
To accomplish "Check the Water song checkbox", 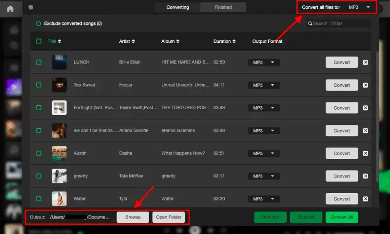I will [x=39, y=199].
